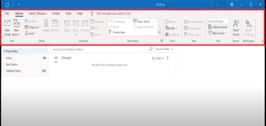This screenshot has width=266, height=126.
Task: Open the Help tab
Action: pos(80,13)
